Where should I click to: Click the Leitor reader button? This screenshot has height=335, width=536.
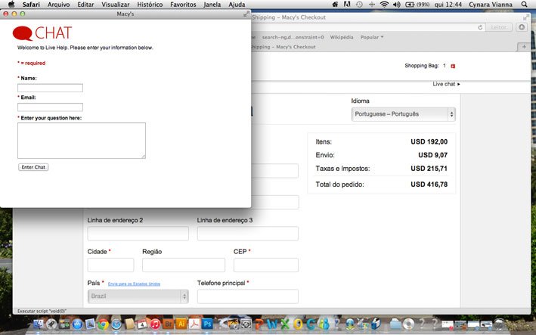[499, 27]
